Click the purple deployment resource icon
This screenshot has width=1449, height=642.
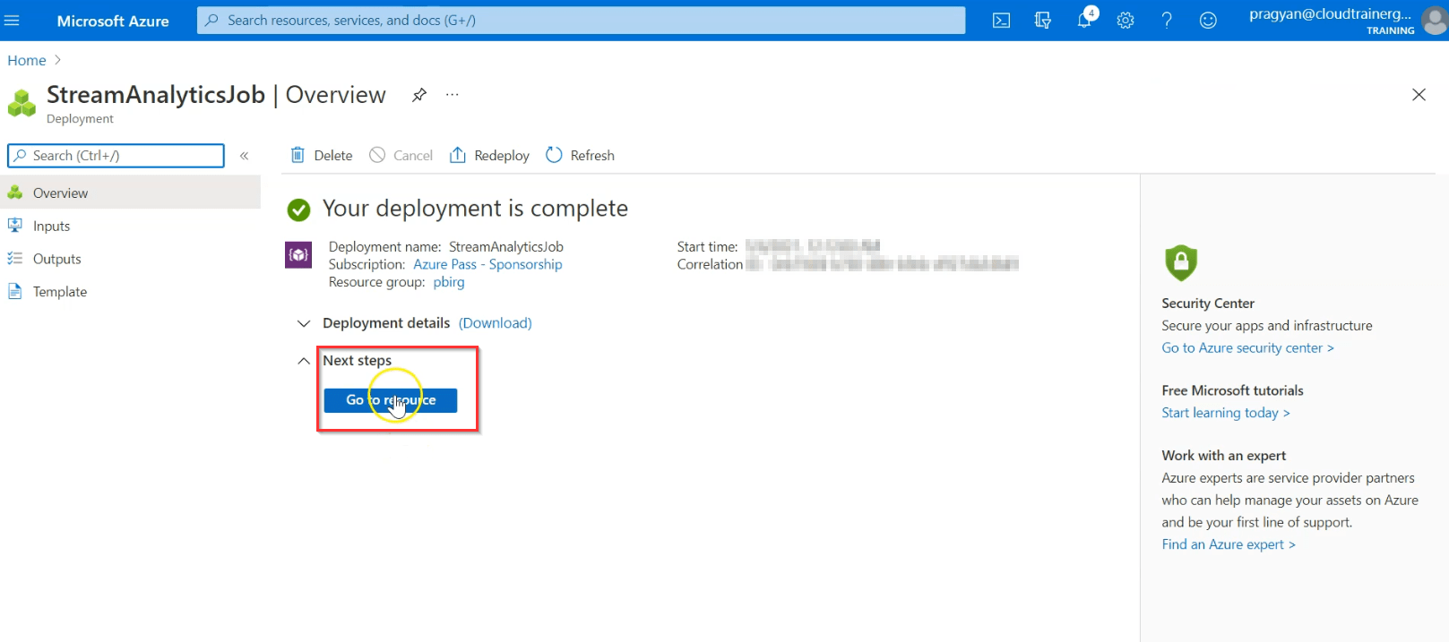298,254
